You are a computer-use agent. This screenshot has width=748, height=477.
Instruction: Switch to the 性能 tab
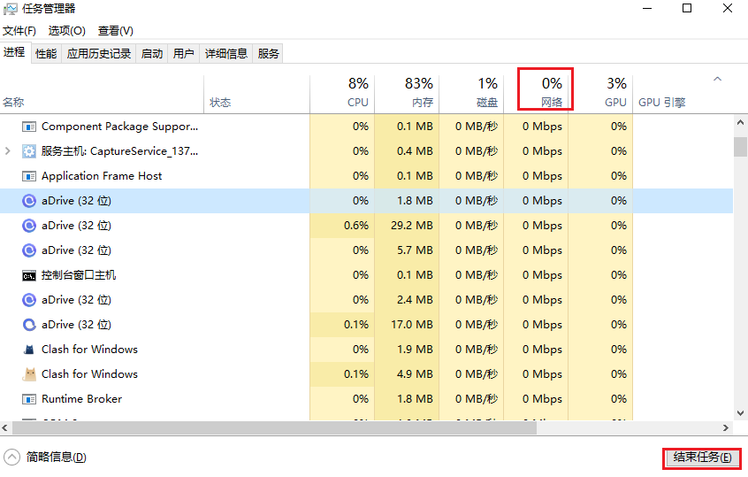point(46,54)
